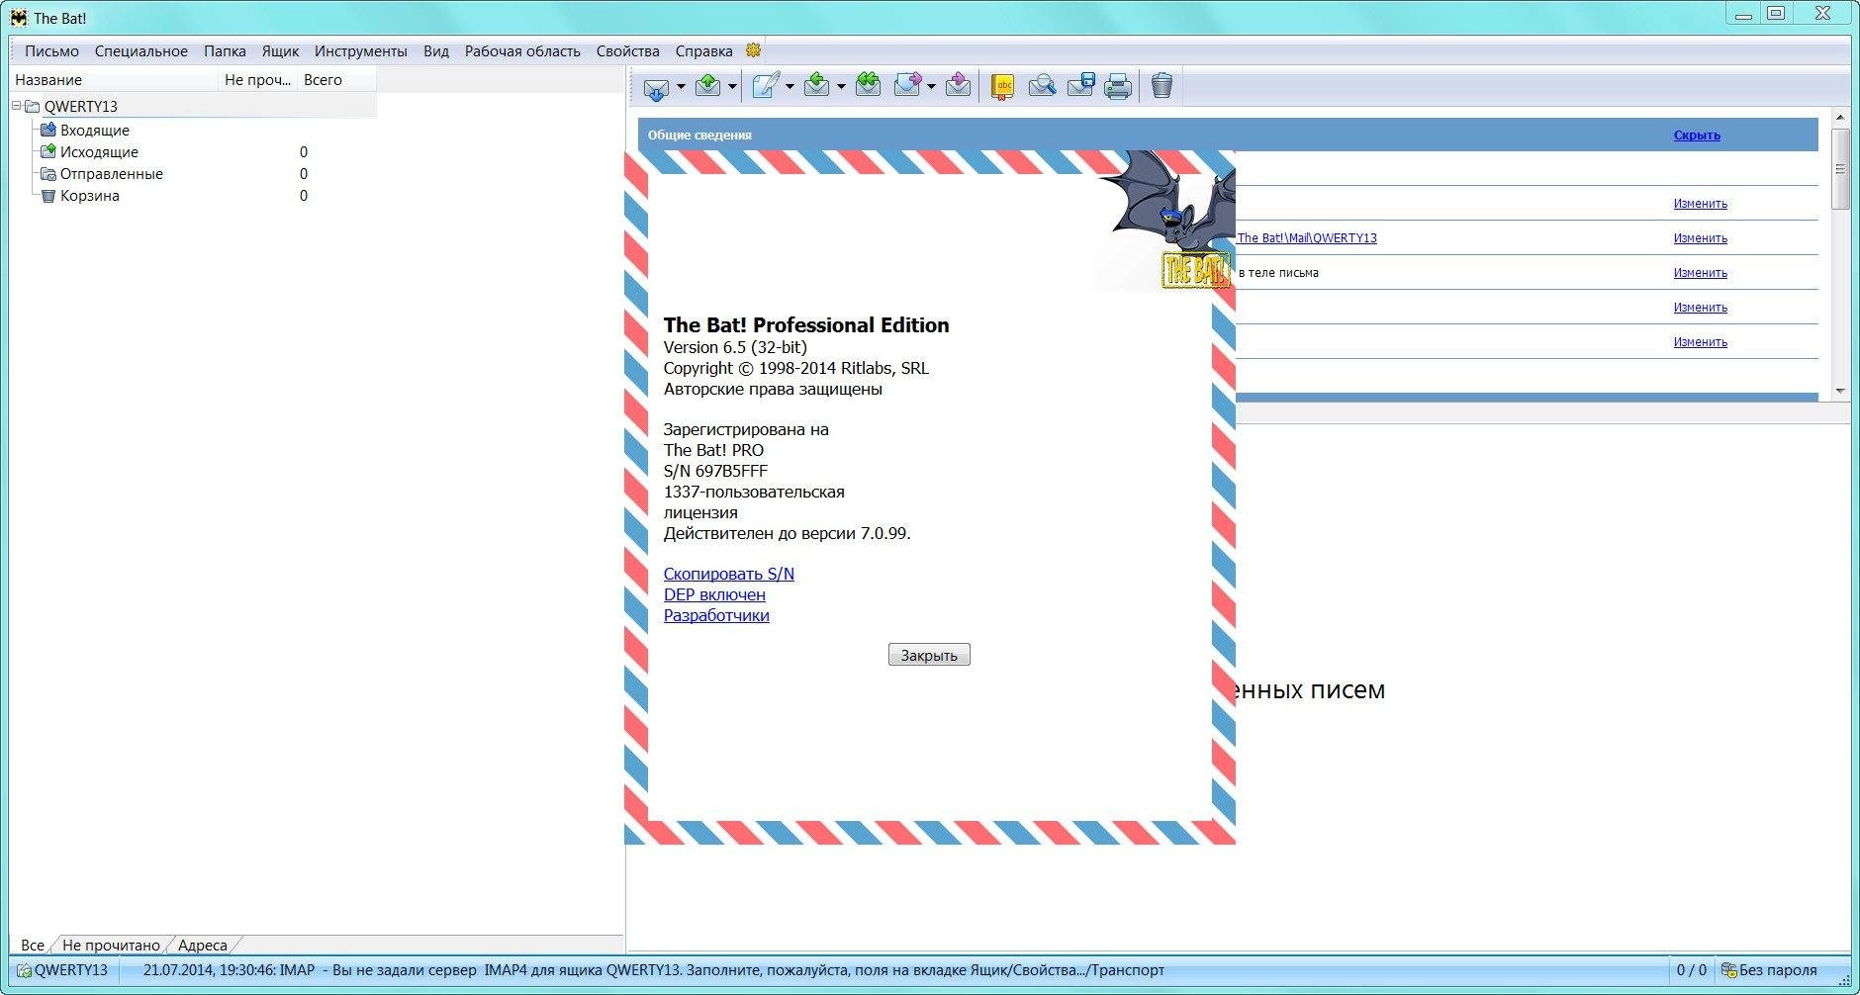
Task: Open the Инструменты menu
Action: click(360, 51)
